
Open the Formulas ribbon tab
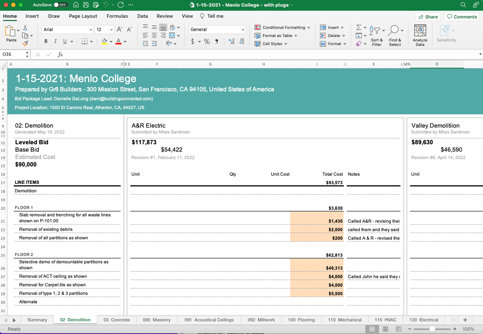(x=117, y=16)
